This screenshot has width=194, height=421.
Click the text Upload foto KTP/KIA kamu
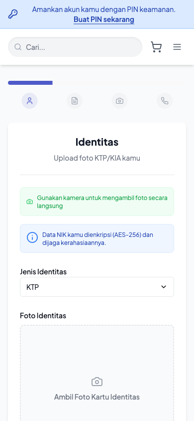[97, 158]
